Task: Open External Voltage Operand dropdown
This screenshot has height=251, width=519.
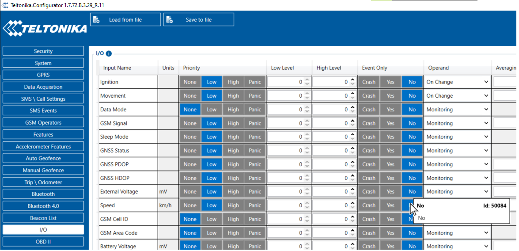Action: coord(457,191)
